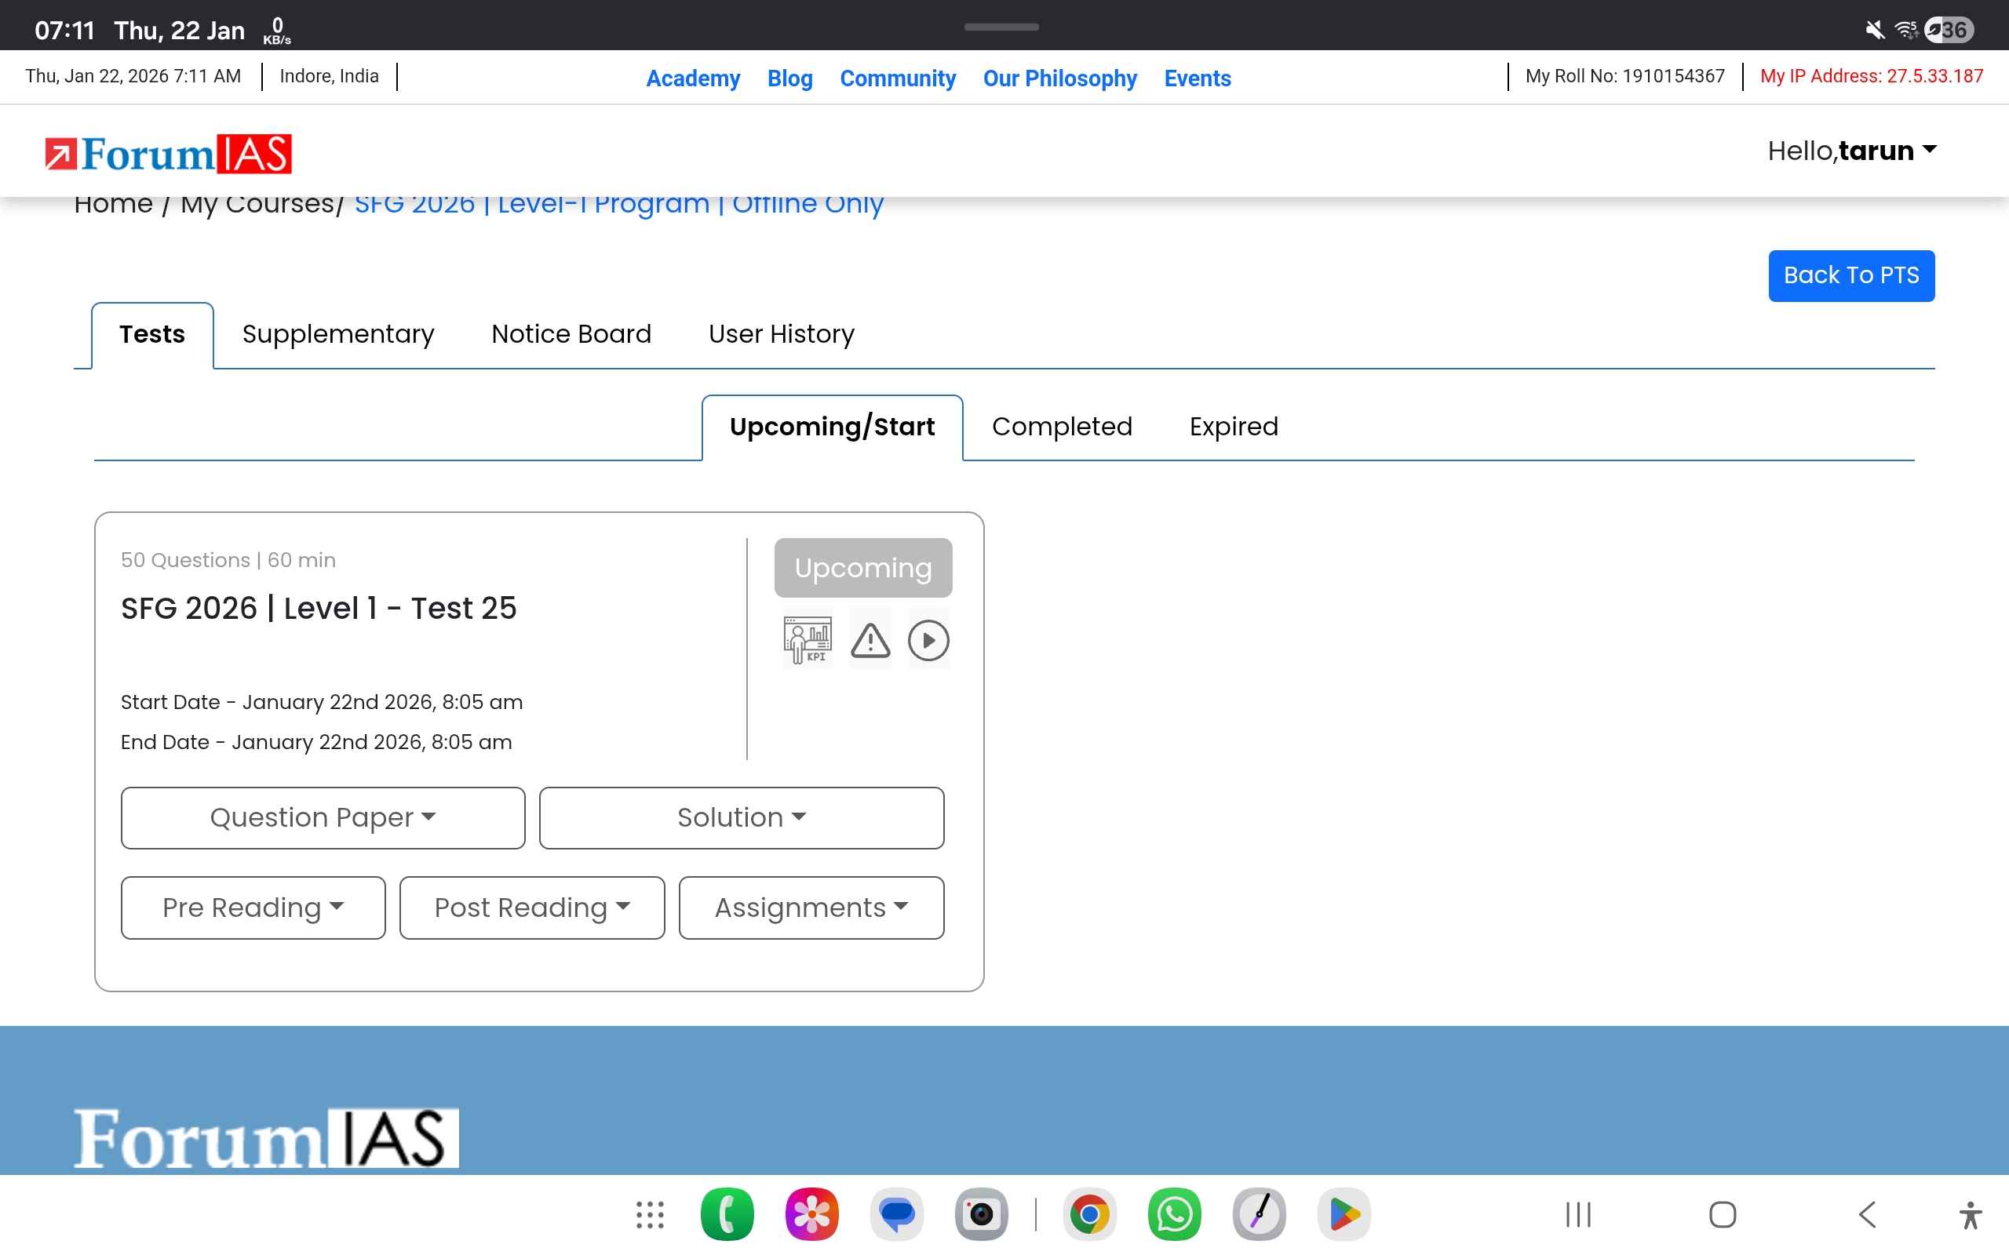Expand the Solution dropdown

coord(741,817)
